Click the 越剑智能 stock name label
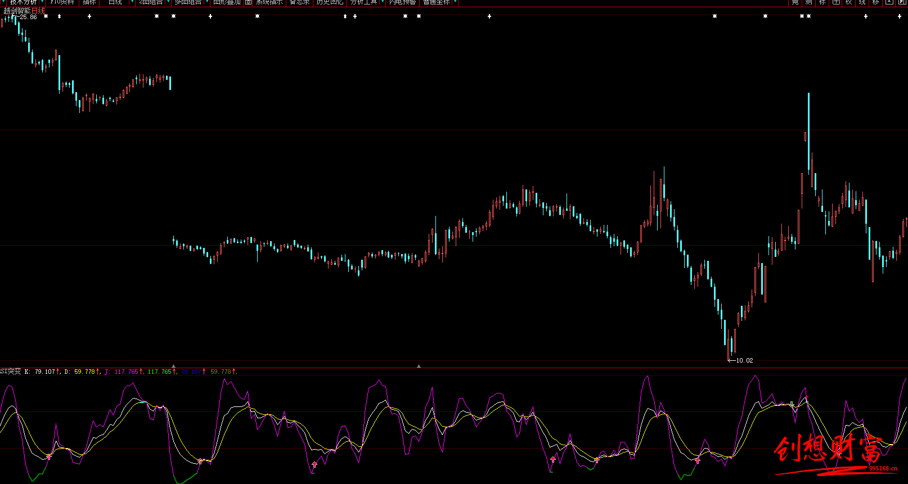This screenshot has width=908, height=484. click(x=17, y=11)
